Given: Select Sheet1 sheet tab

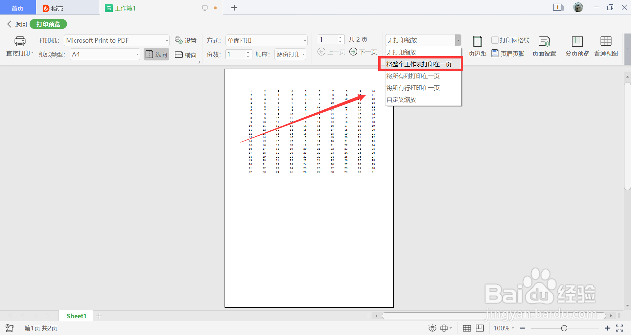Looking at the screenshot, I should [x=76, y=316].
